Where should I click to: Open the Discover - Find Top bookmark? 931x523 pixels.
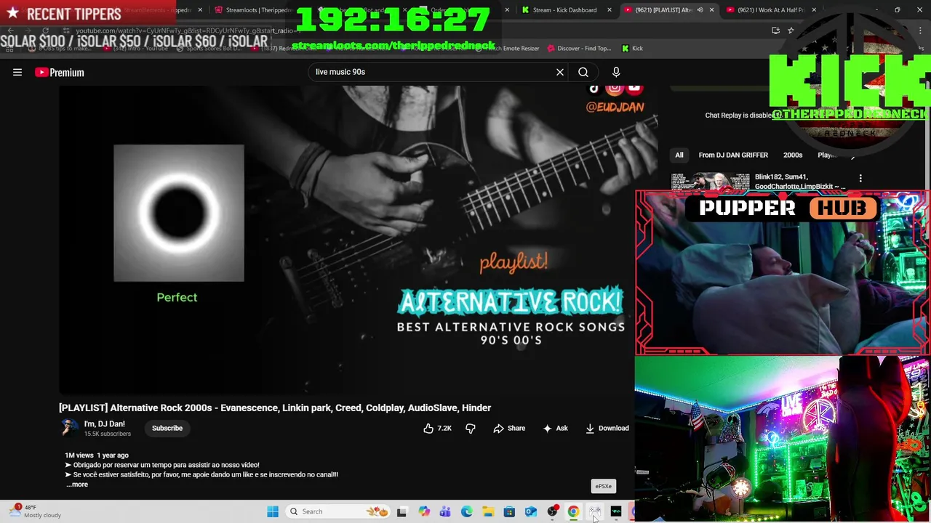pos(578,48)
